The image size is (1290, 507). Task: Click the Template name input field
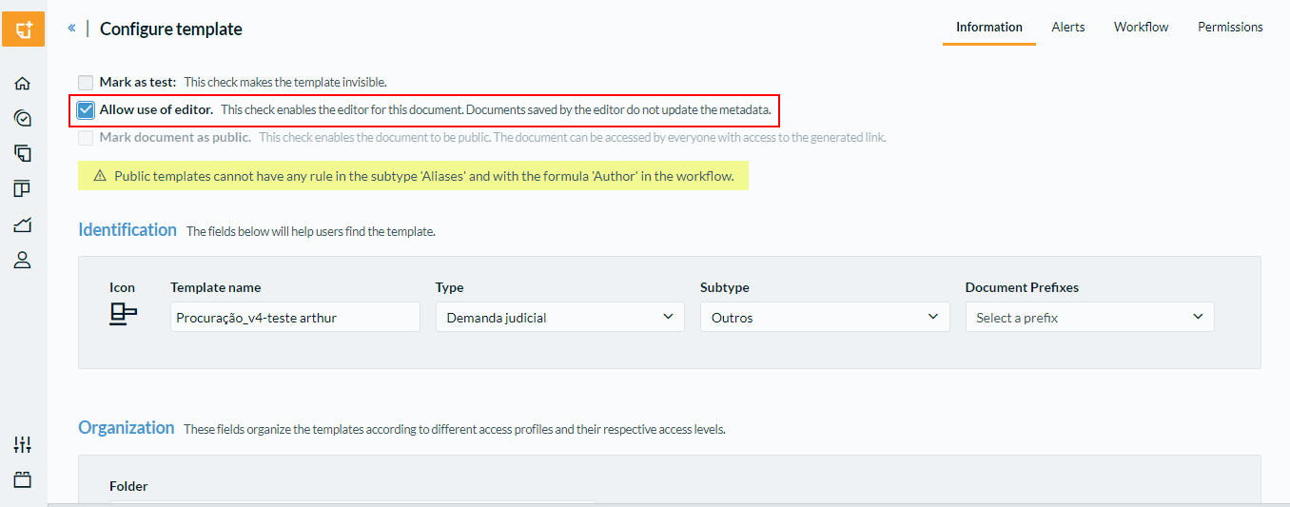pos(295,318)
